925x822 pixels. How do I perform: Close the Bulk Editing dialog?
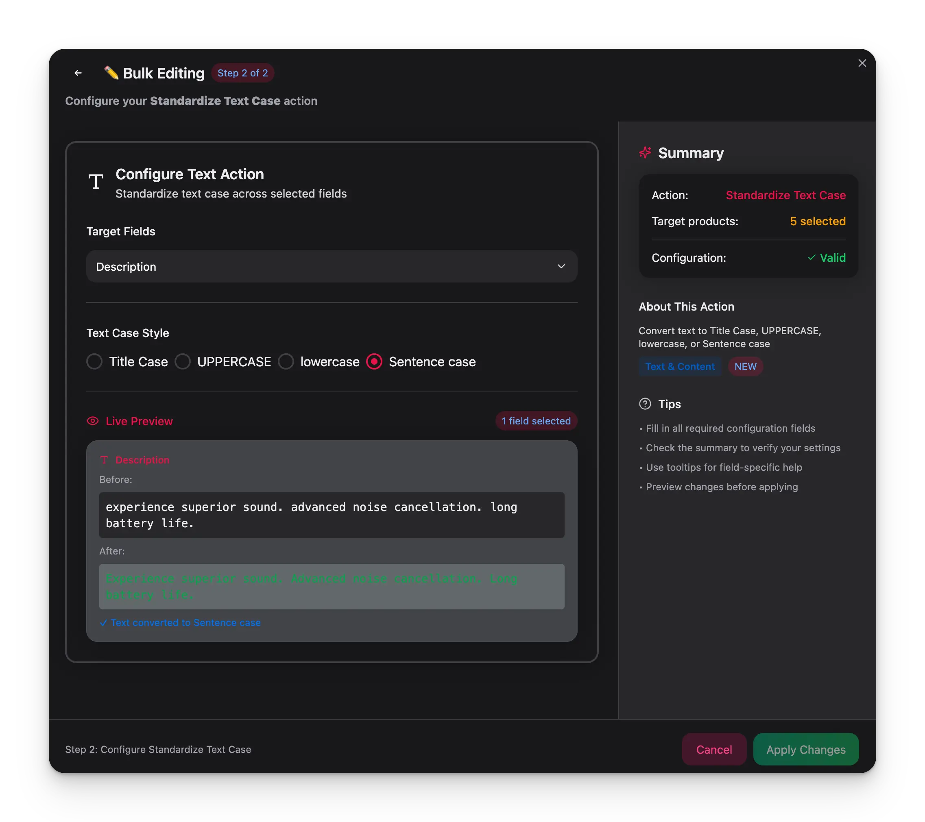point(862,63)
